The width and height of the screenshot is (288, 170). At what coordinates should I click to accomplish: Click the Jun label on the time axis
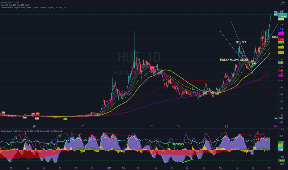point(187,168)
